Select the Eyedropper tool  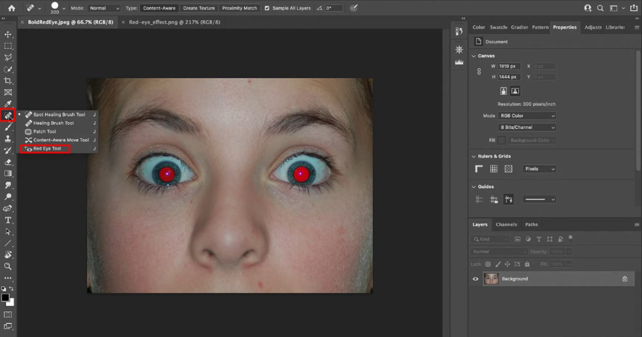click(x=8, y=104)
